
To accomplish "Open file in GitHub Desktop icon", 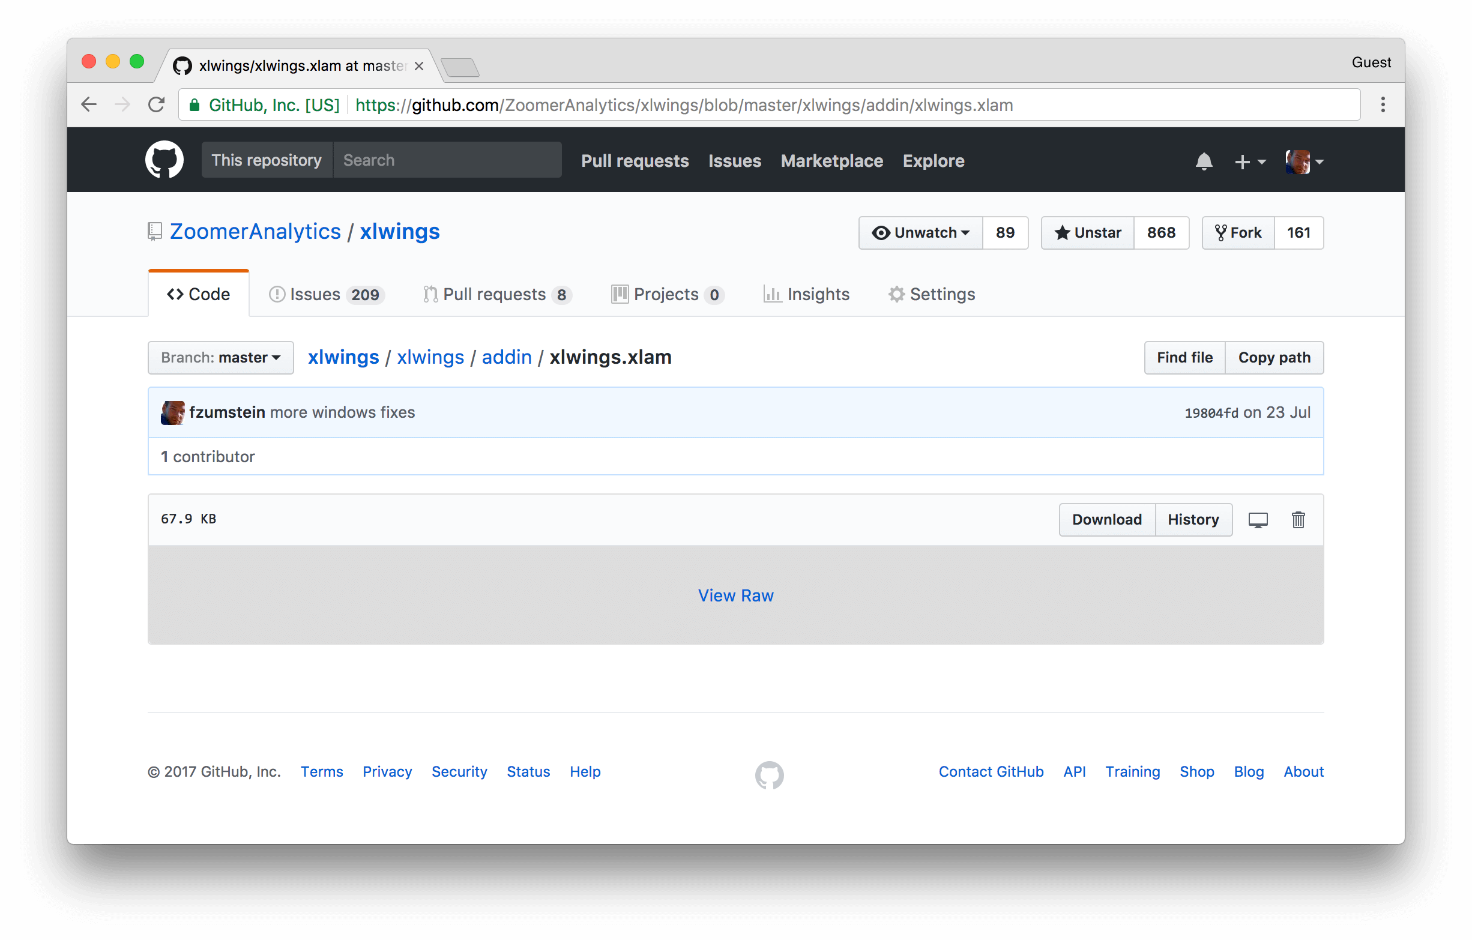I will point(1258,519).
